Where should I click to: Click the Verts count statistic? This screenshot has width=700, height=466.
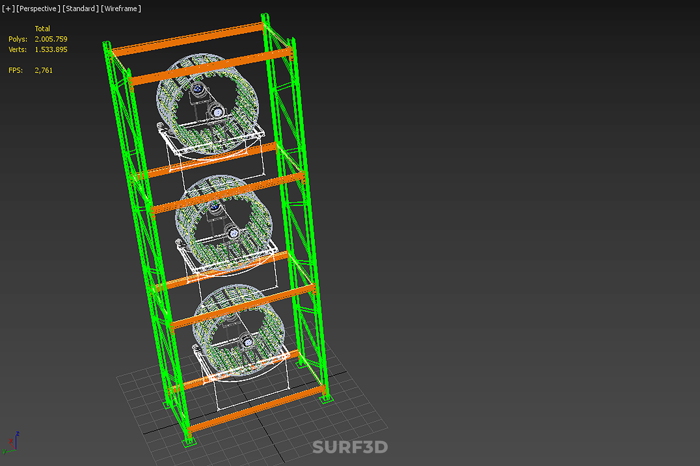point(51,50)
